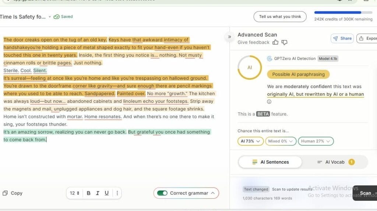Viewport: 377px width, 211px height.
Task: Click the 'Chance this entire text is...' label
Action: [x=263, y=131]
